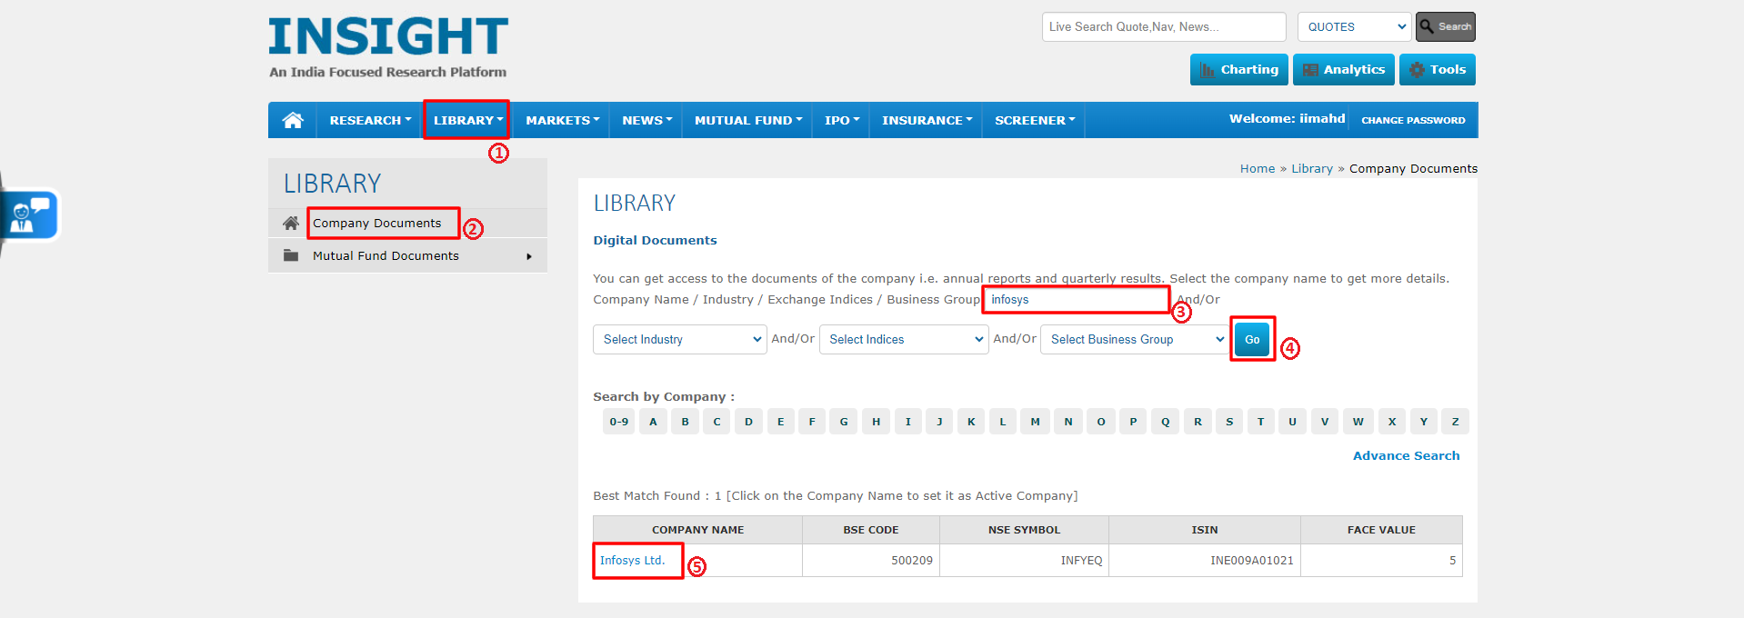
Task: Filter companies by letter T
Action: [1260, 422]
